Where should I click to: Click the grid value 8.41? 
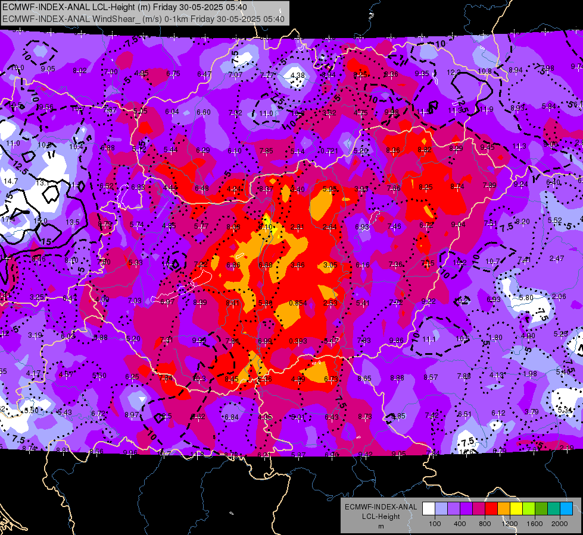pos(232,303)
